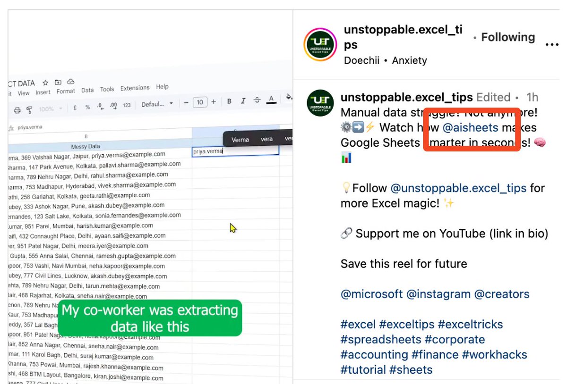567x384 pixels.
Task: Open the Tools menu
Action: (107, 89)
